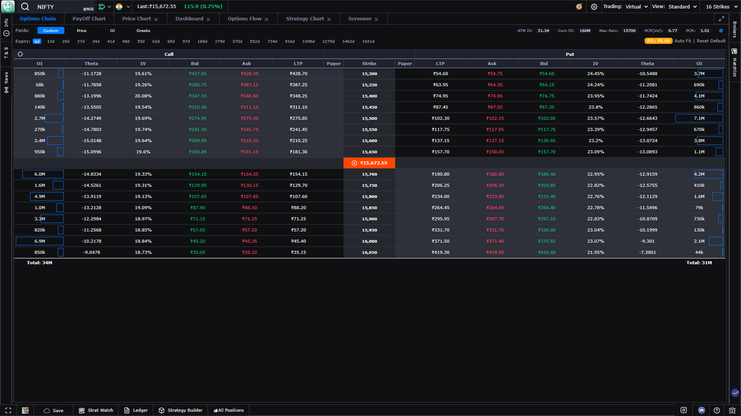The width and height of the screenshot is (741, 416).
Task: Open Strategy Builder
Action: click(x=180, y=410)
